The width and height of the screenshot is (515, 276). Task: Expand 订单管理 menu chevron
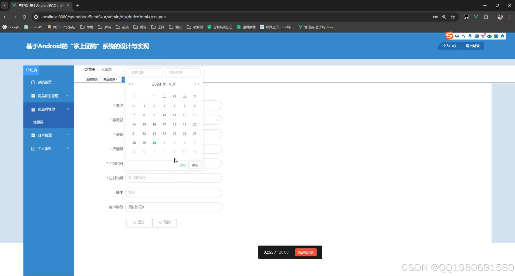68,135
